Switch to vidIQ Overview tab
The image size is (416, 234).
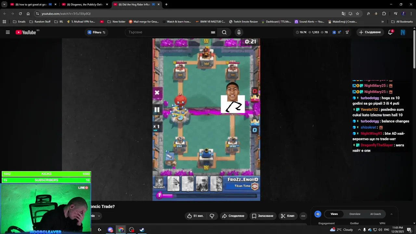[x=355, y=214]
